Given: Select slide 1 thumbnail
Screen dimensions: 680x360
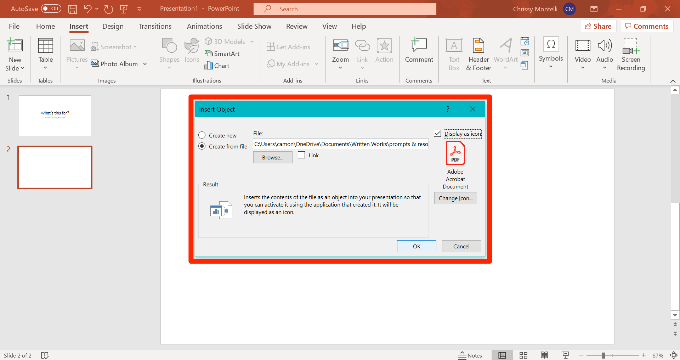Looking at the screenshot, I should pos(55,116).
